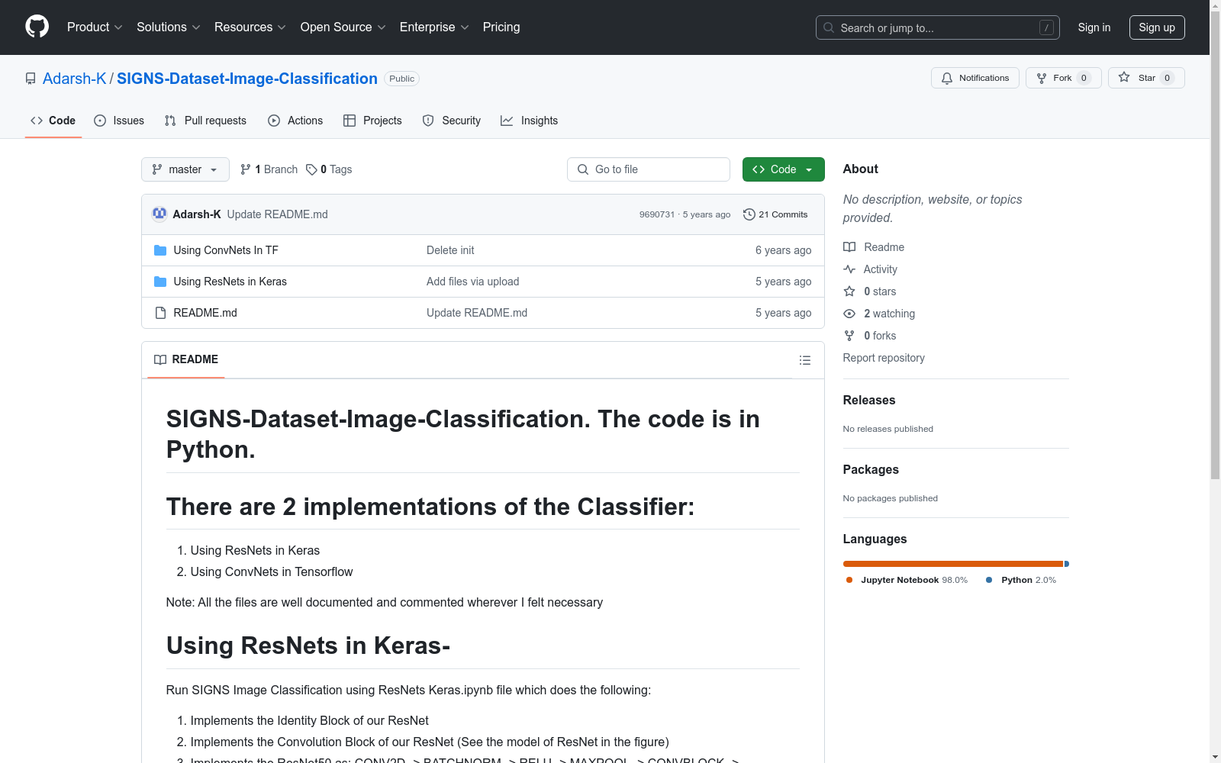The height and width of the screenshot is (763, 1221).
Task: Open the GitHub homepage logo
Action: tap(37, 27)
